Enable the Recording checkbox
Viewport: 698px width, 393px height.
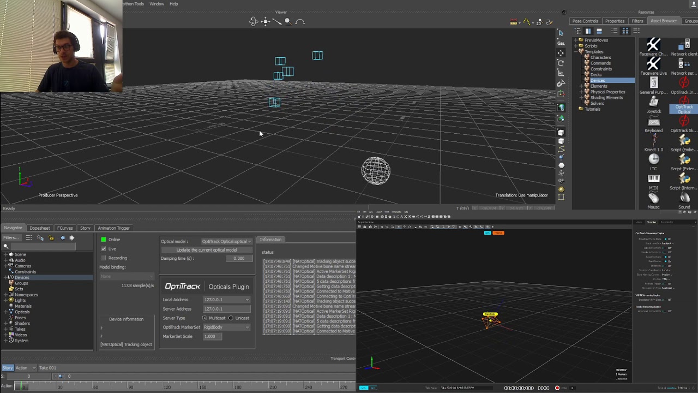pos(104,258)
